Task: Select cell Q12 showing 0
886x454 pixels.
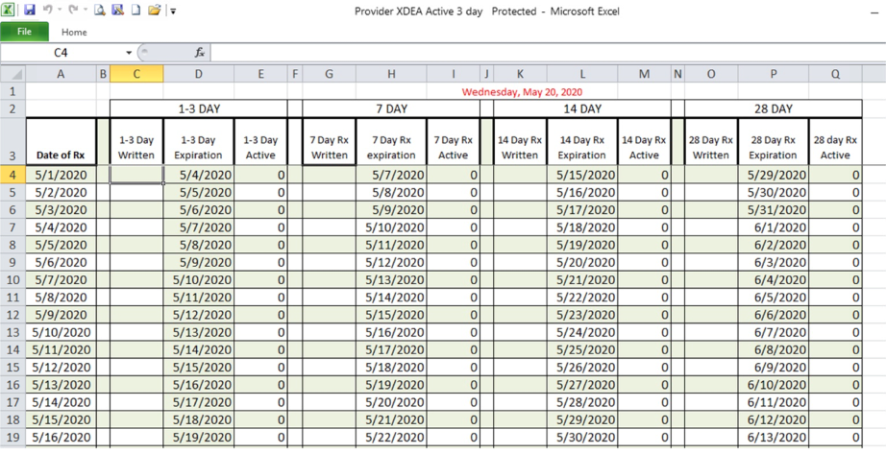Action: coord(835,315)
